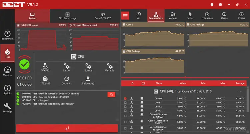This screenshot has width=250, height=134.
Task: Click the laptop column header icon
Action: tap(143, 83)
